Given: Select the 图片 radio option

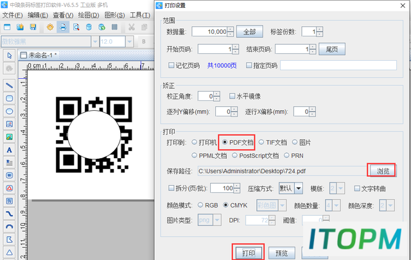Looking at the screenshot, I should point(295,142).
